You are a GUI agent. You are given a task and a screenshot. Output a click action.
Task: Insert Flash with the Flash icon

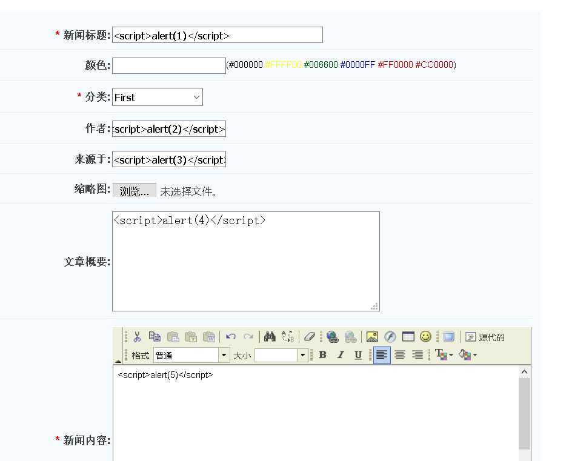[390, 337]
